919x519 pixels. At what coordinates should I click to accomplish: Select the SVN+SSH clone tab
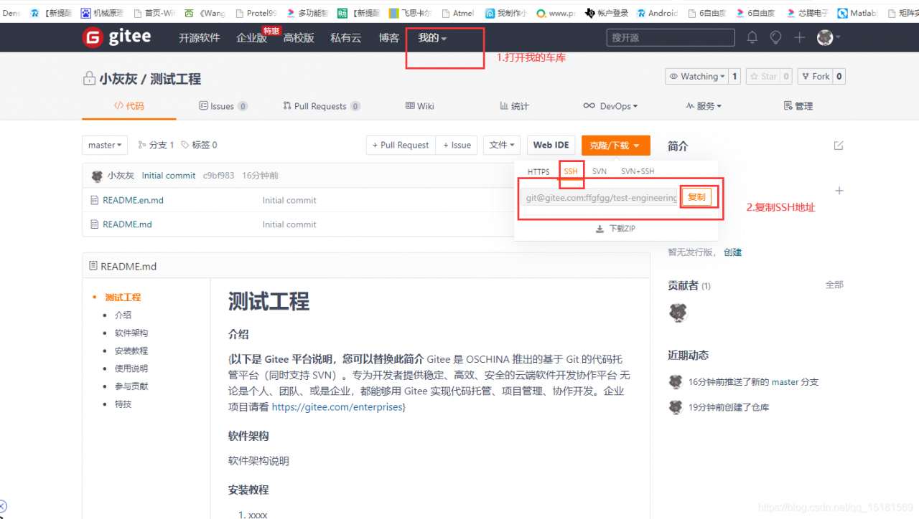click(638, 172)
